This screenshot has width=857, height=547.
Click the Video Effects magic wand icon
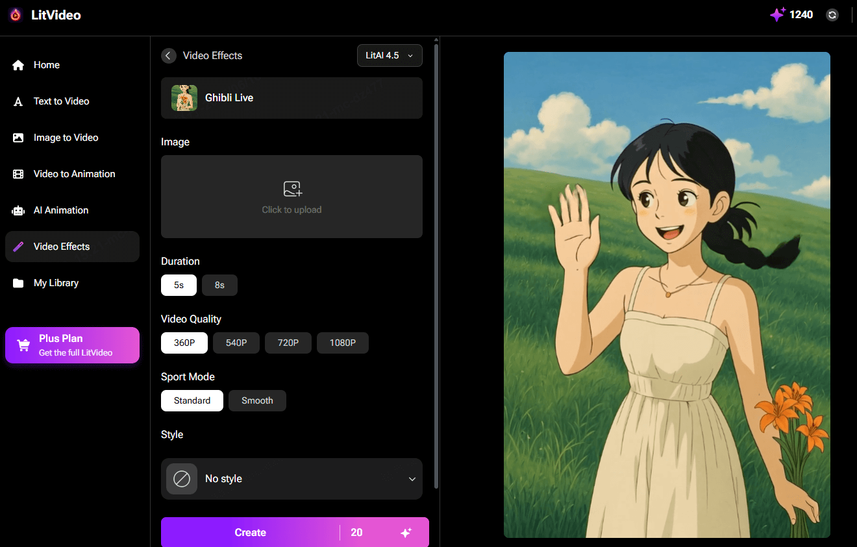click(18, 247)
